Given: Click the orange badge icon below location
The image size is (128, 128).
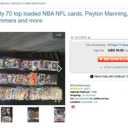Looking at the screenshot, I should 73,107.
